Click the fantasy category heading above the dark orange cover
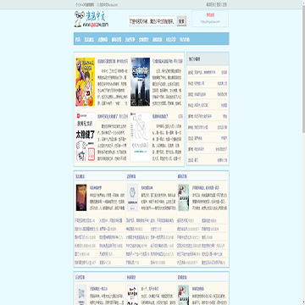Image resolution: width=305 pixels, height=305 pixels. click(x=80, y=176)
